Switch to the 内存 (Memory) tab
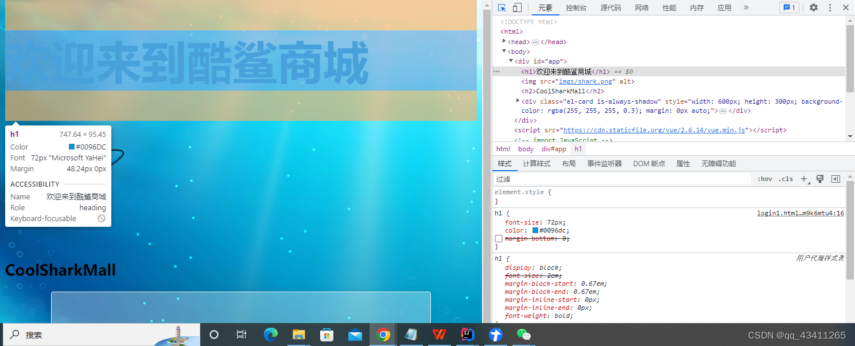This screenshot has width=855, height=346. click(x=697, y=7)
